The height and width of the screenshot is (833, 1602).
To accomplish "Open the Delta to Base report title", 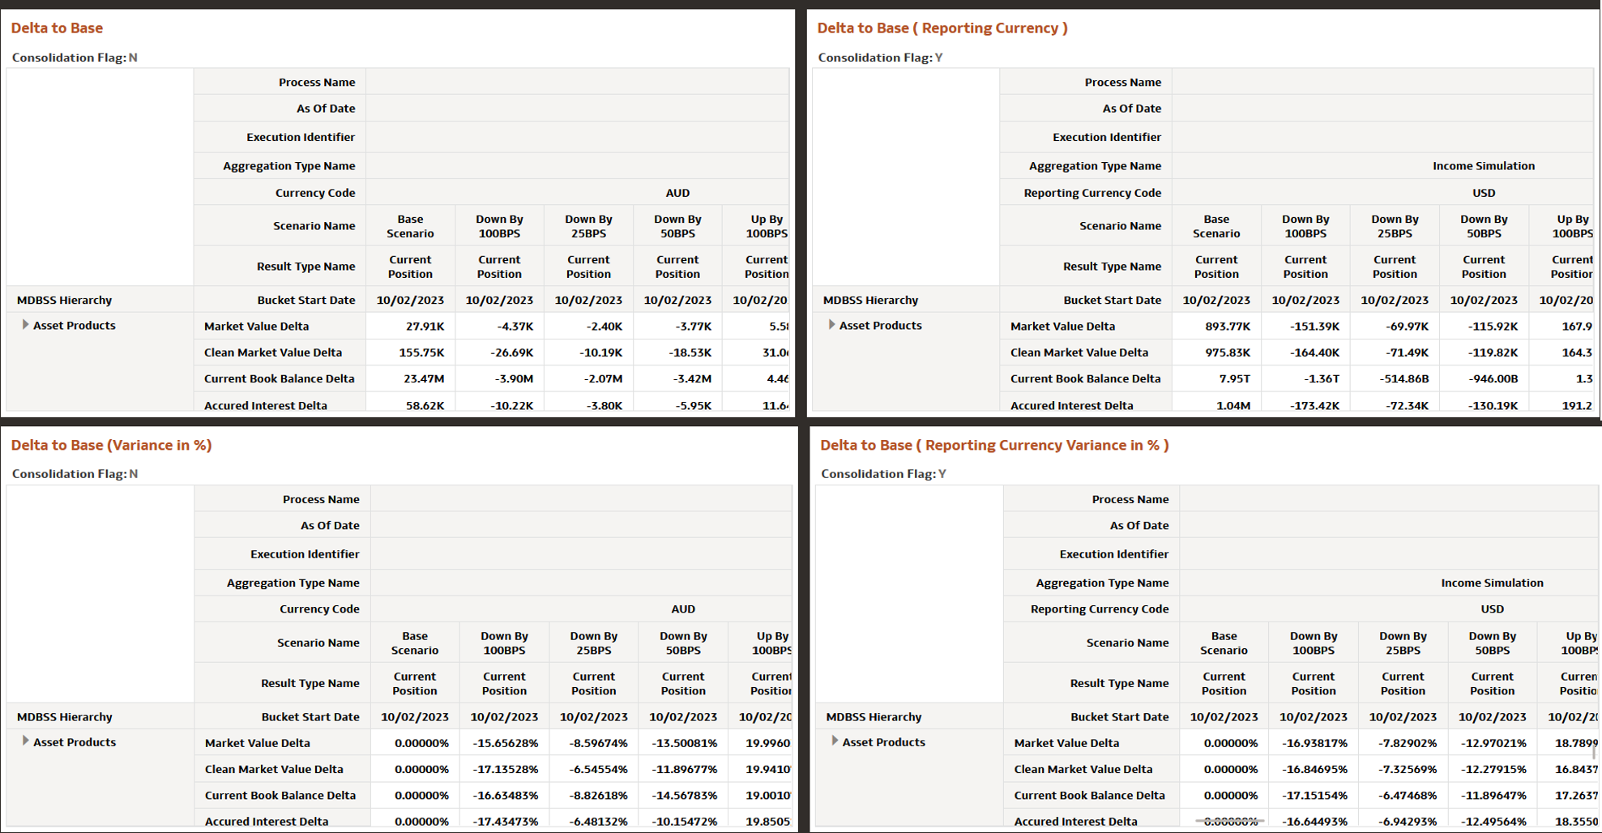I will (x=57, y=28).
